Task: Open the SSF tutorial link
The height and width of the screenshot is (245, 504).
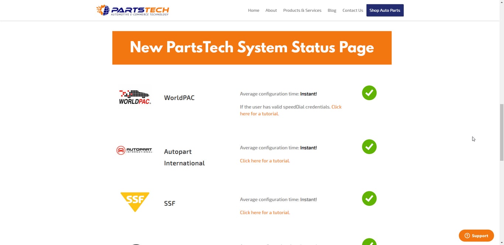Action: click(265, 213)
